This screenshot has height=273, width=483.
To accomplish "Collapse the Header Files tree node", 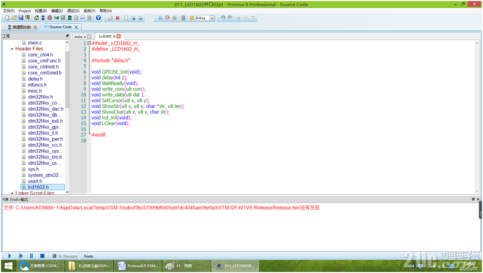I will (x=12, y=49).
